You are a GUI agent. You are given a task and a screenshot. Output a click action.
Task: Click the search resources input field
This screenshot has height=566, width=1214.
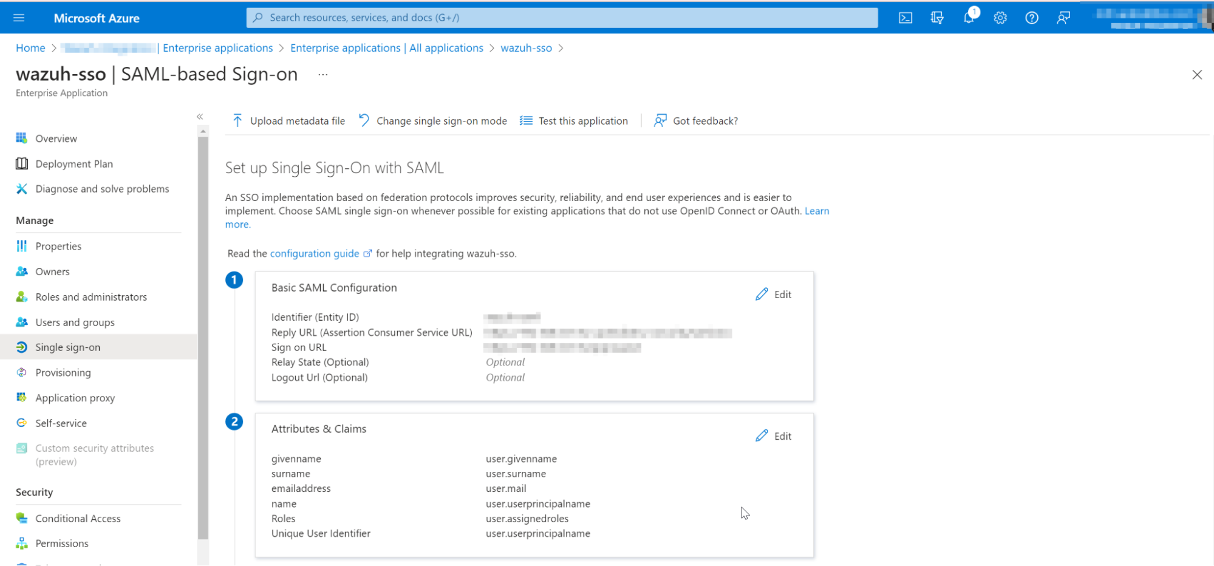coord(562,18)
